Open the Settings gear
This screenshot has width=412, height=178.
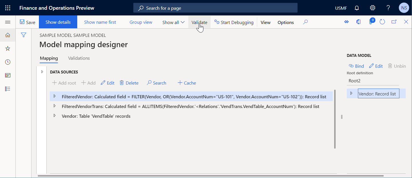click(372, 8)
